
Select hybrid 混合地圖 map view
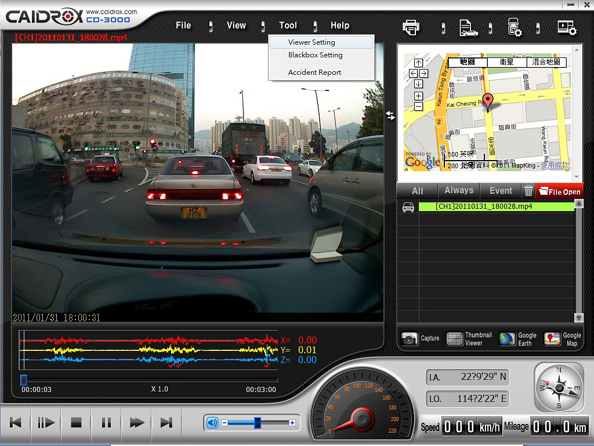coord(546,62)
